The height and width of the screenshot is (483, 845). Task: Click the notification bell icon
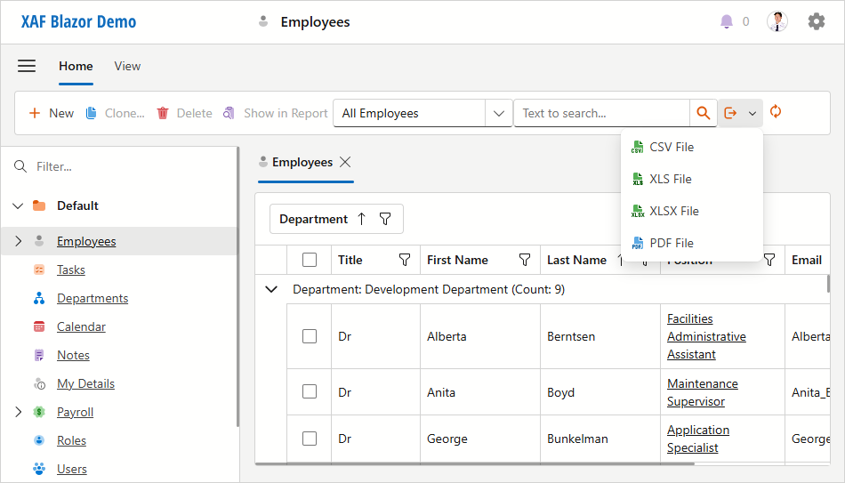727,21
